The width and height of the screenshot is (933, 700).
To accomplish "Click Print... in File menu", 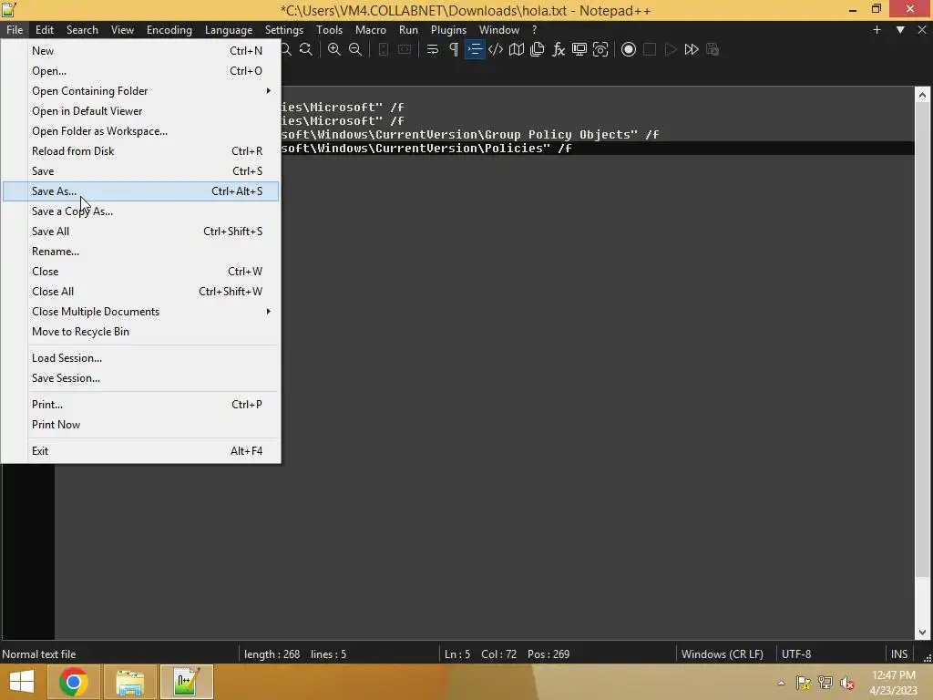I will (141, 405).
